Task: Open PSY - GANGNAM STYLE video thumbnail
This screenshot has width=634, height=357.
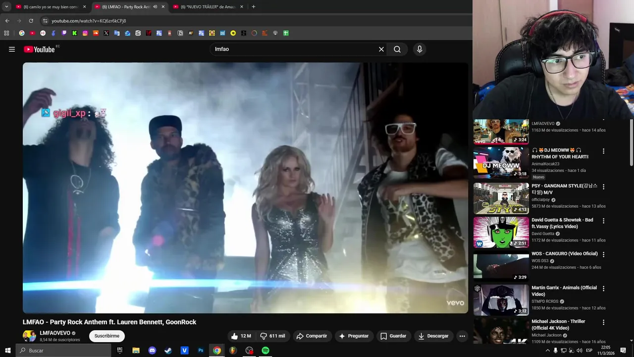Action: [501, 198]
